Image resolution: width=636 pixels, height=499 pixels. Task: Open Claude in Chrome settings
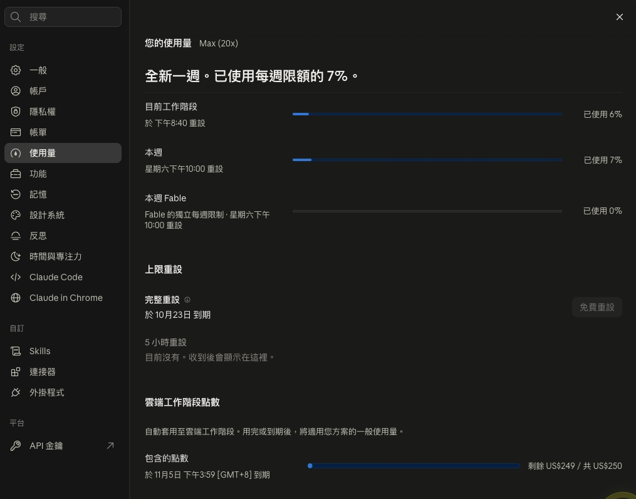[x=63, y=298]
